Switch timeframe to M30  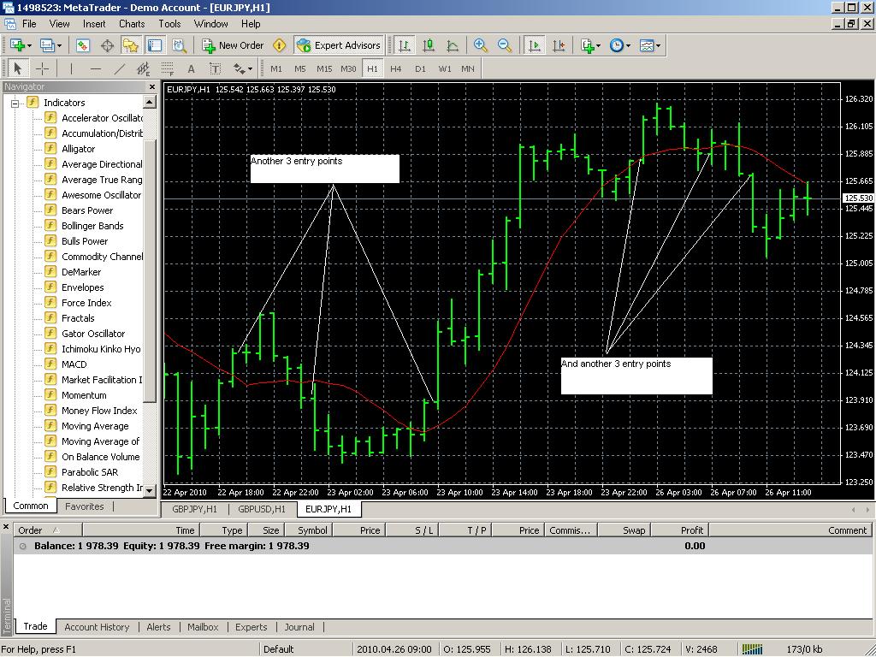348,68
